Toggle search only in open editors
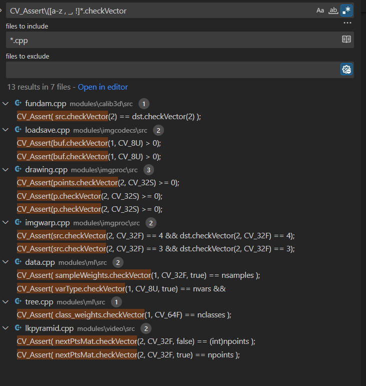 346,40
